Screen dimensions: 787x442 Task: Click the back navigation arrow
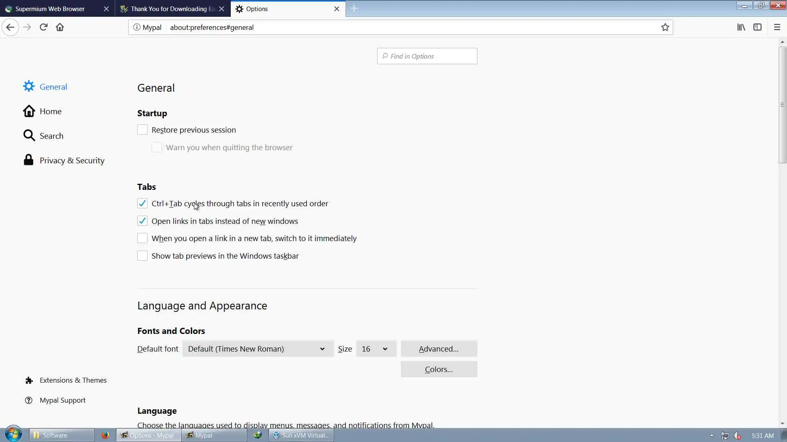(10, 27)
